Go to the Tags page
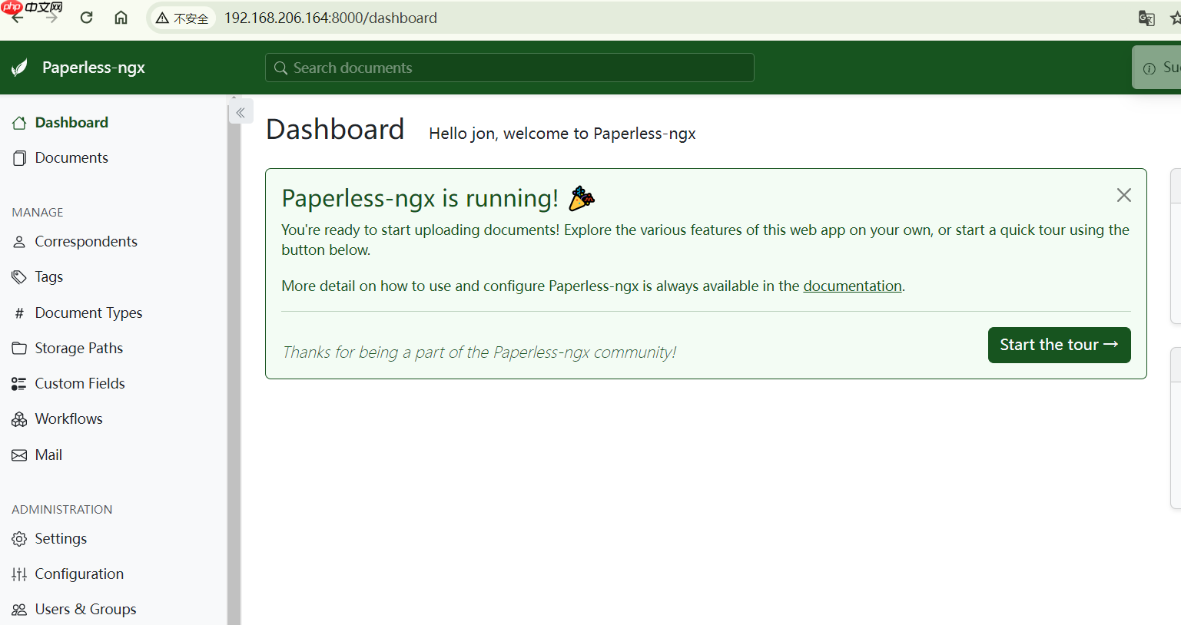 point(49,277)
